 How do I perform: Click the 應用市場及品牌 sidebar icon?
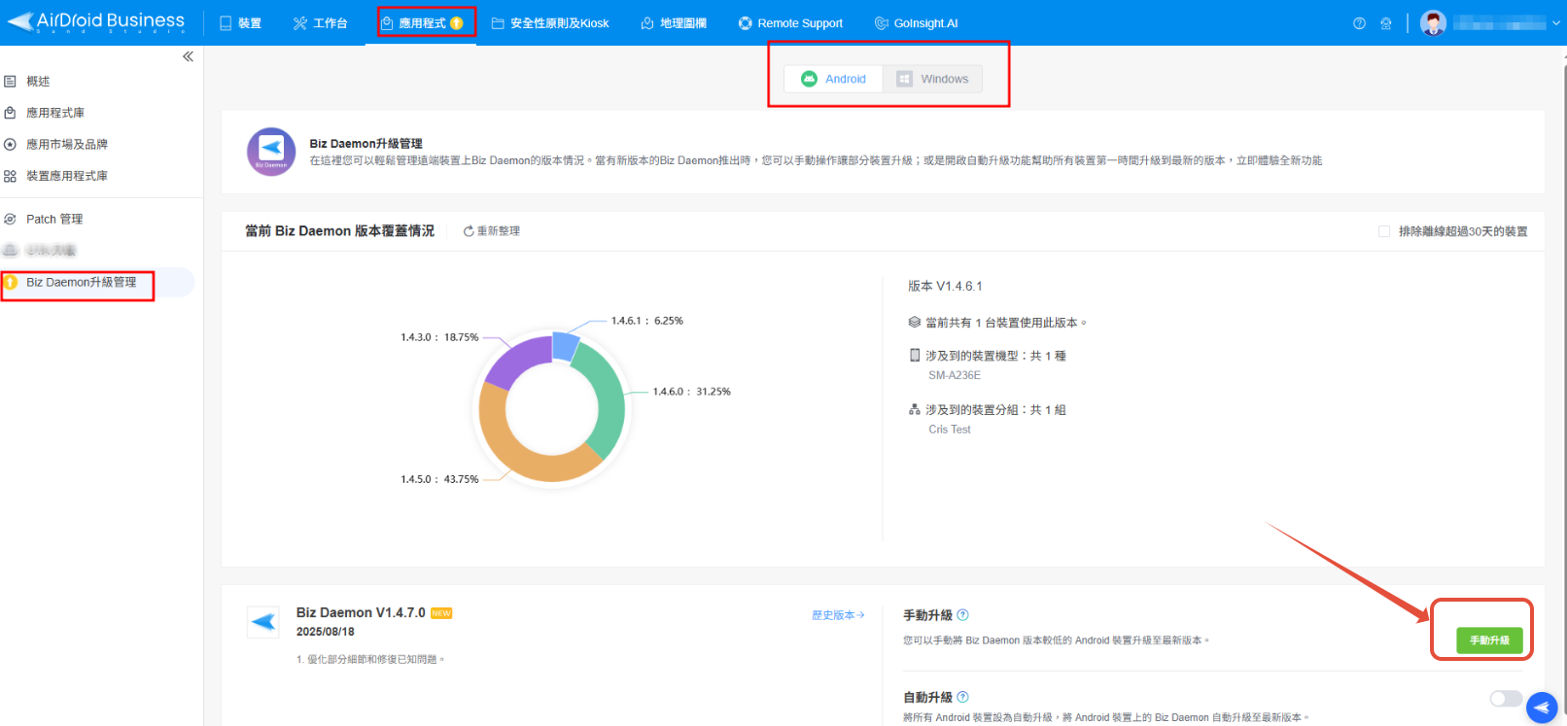coord(10,144)
